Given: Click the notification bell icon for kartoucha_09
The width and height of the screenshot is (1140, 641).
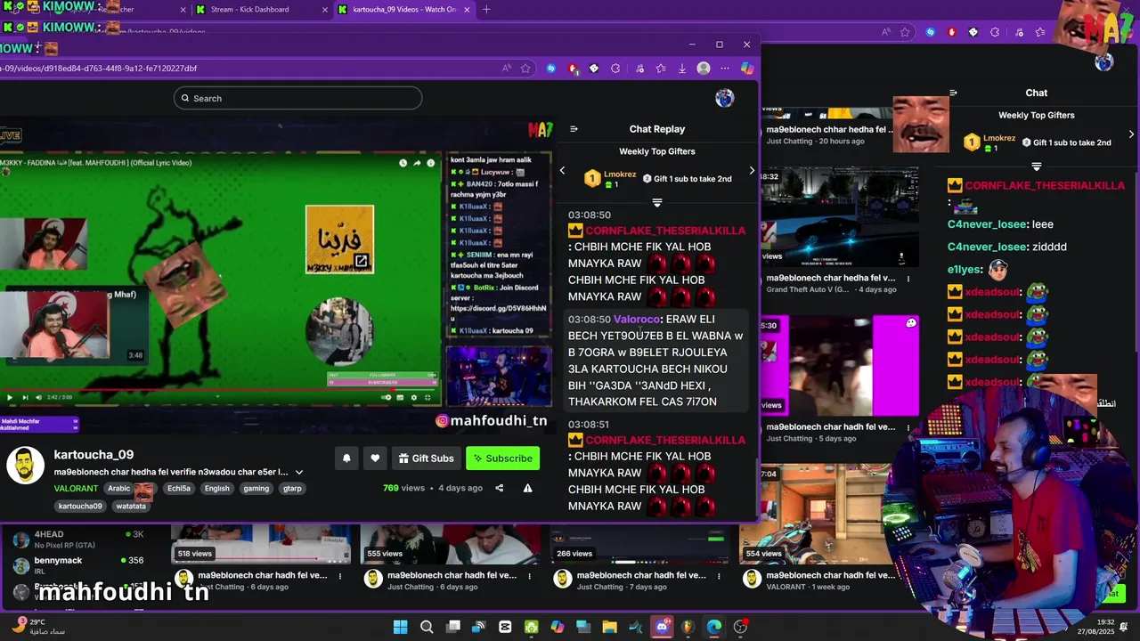Looking at the screenshot, I should click(x=346, y=458).
